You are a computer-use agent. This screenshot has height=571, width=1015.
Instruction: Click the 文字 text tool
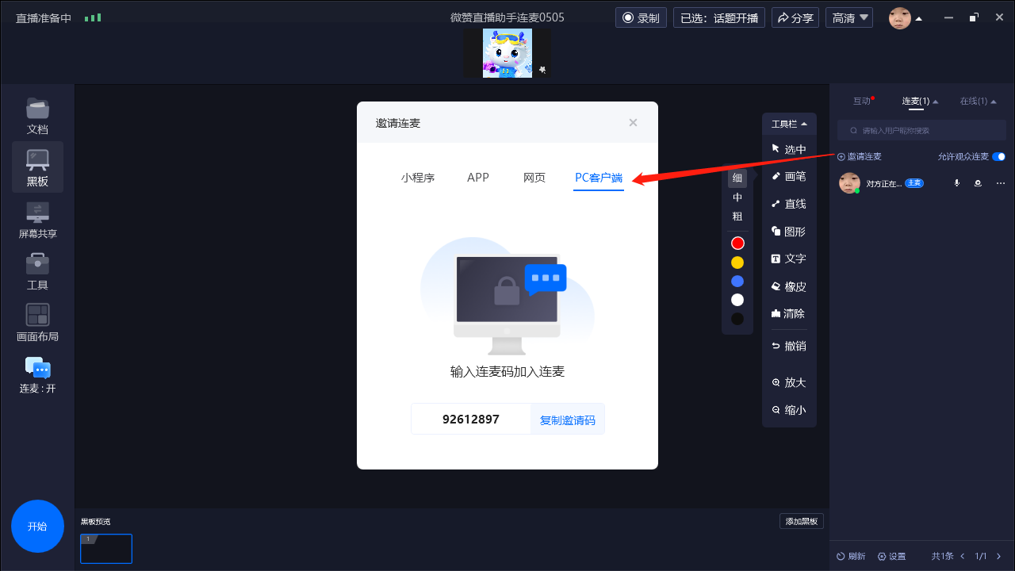[x=788, y=259]
